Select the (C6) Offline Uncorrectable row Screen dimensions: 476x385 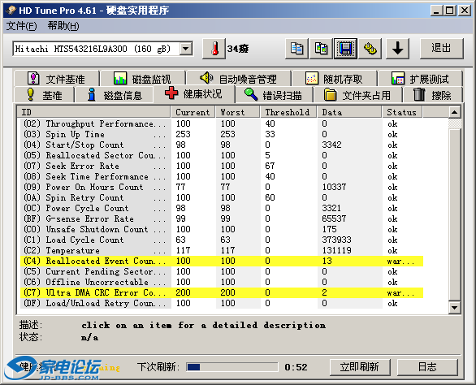click(222, 282)
